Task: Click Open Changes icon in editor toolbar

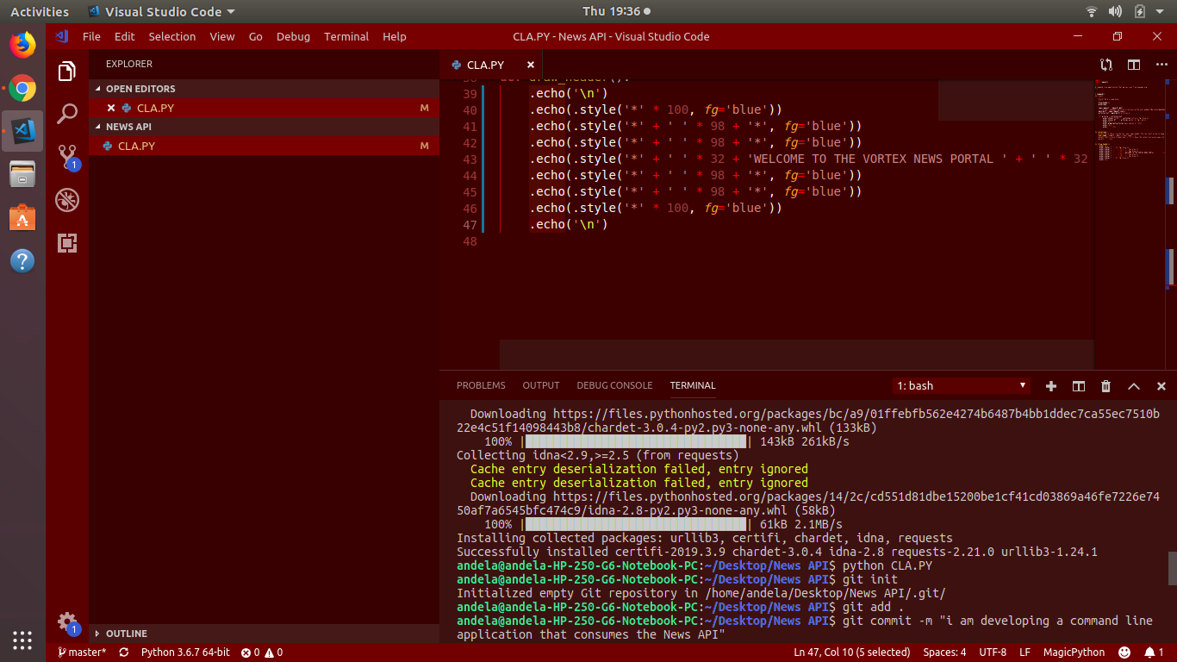Action: 1106,65
